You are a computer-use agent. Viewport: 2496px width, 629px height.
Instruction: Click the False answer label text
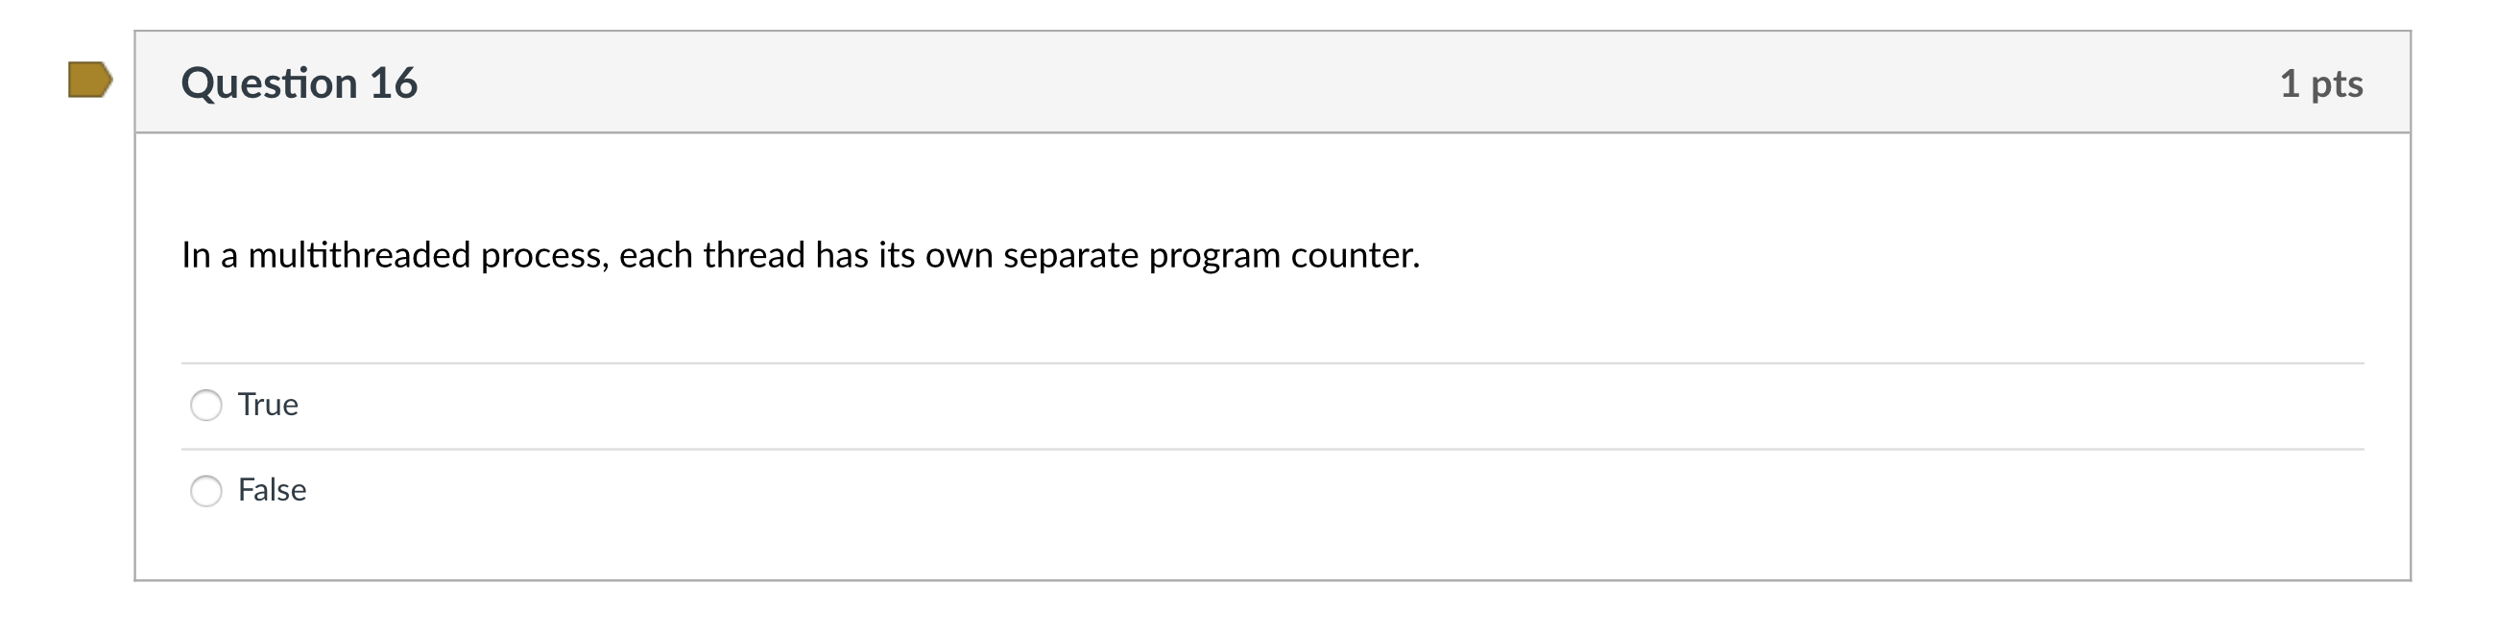pos(273,491)
